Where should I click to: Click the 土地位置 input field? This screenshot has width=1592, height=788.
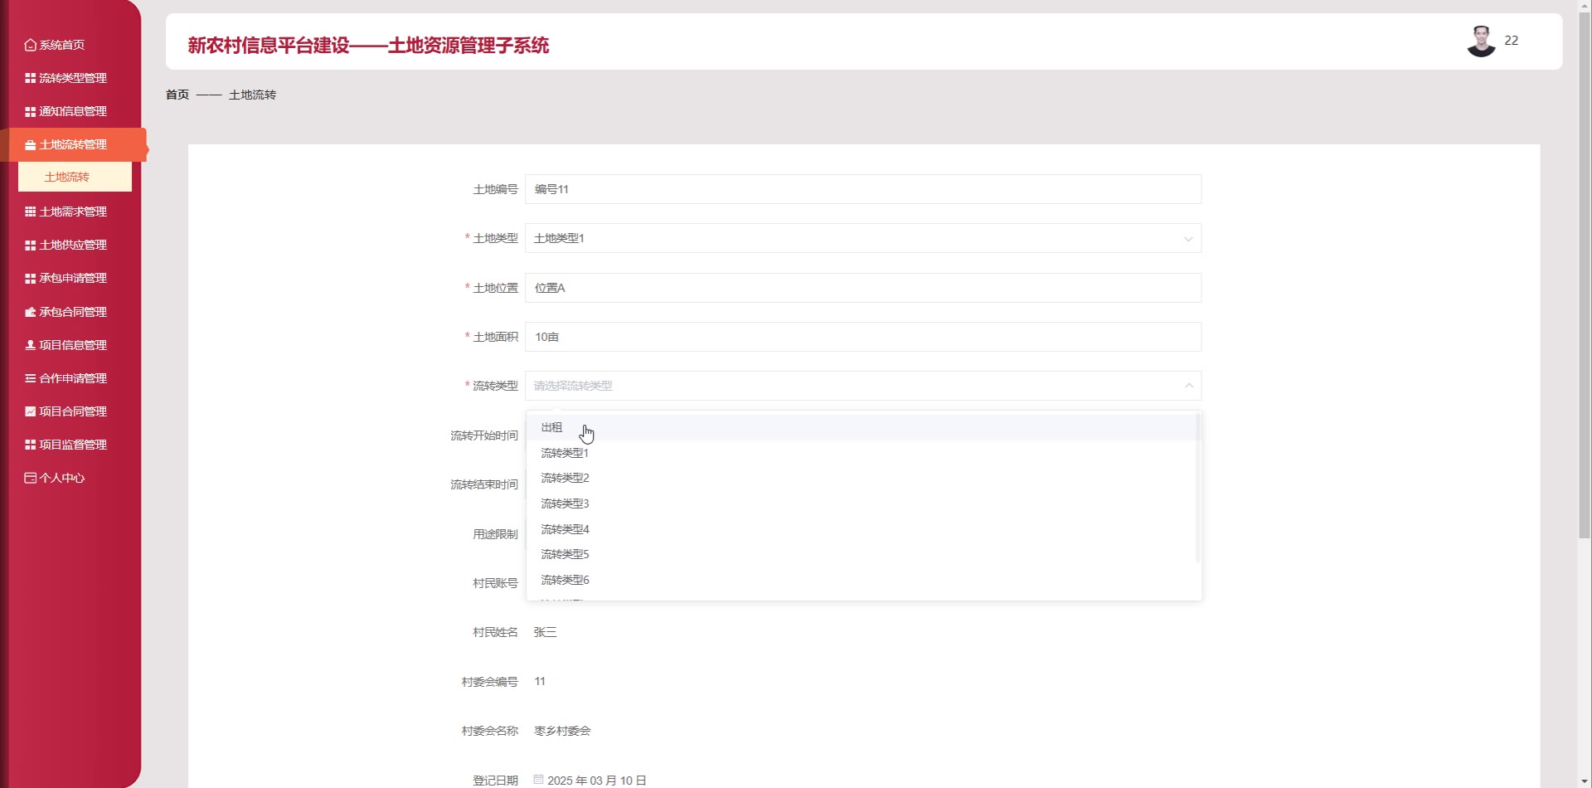coord(863,288)
